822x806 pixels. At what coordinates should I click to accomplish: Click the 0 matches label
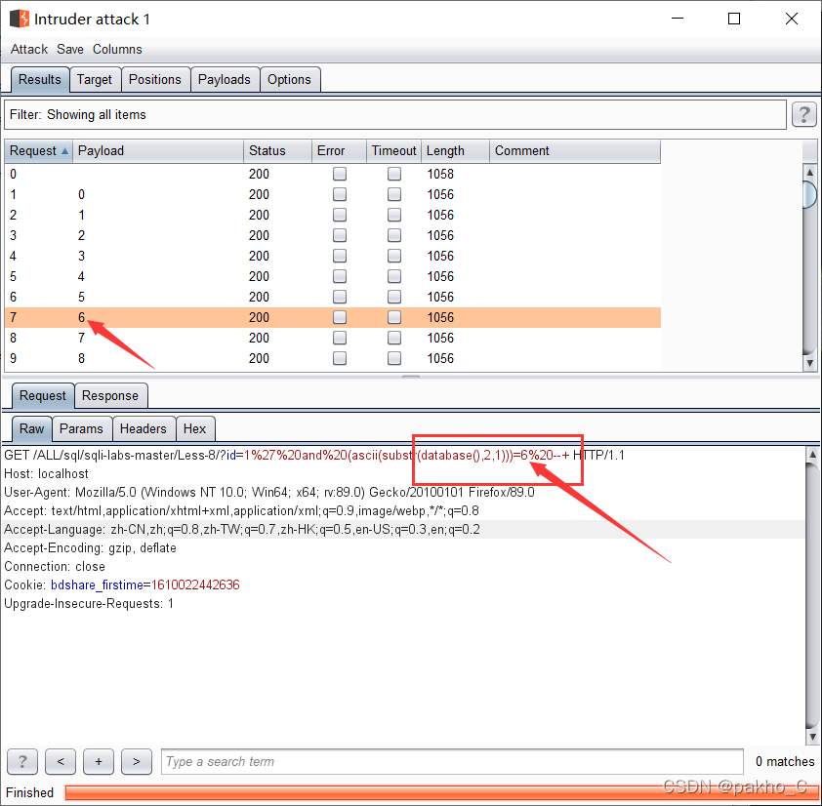coord(785,761)
